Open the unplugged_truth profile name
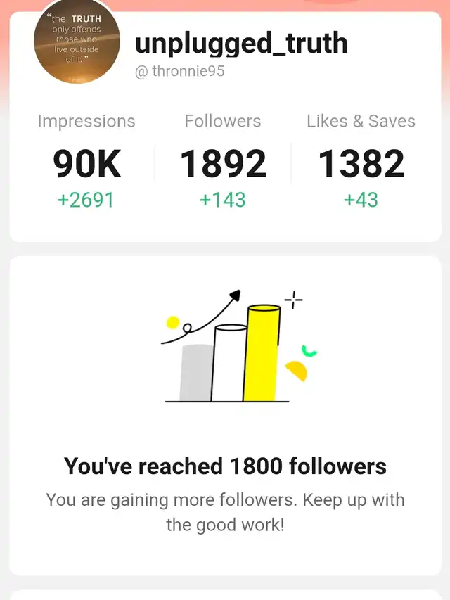This screenshot has height=600, width=450. pyautogui.click(x=241, y=44)
